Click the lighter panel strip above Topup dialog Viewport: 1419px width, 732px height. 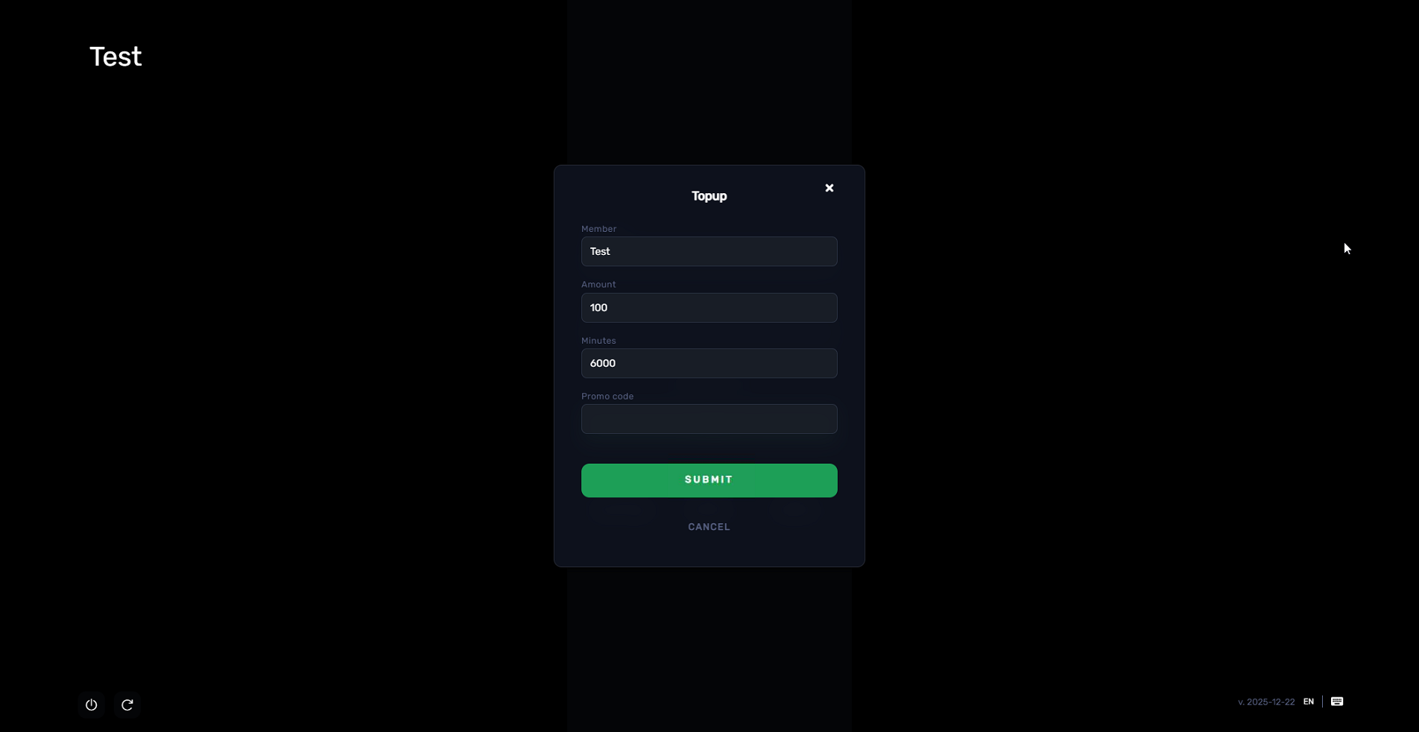[x=709, y=82]
